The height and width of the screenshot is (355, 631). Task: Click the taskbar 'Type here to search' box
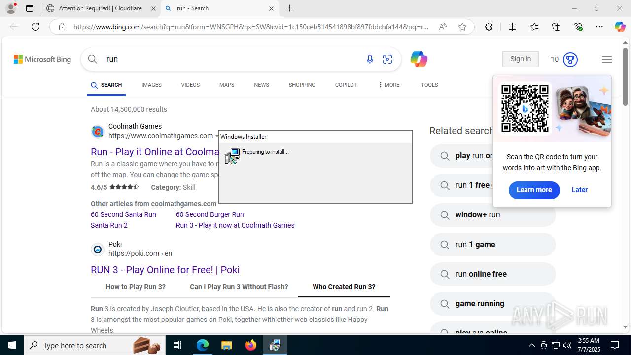(95, 345)
